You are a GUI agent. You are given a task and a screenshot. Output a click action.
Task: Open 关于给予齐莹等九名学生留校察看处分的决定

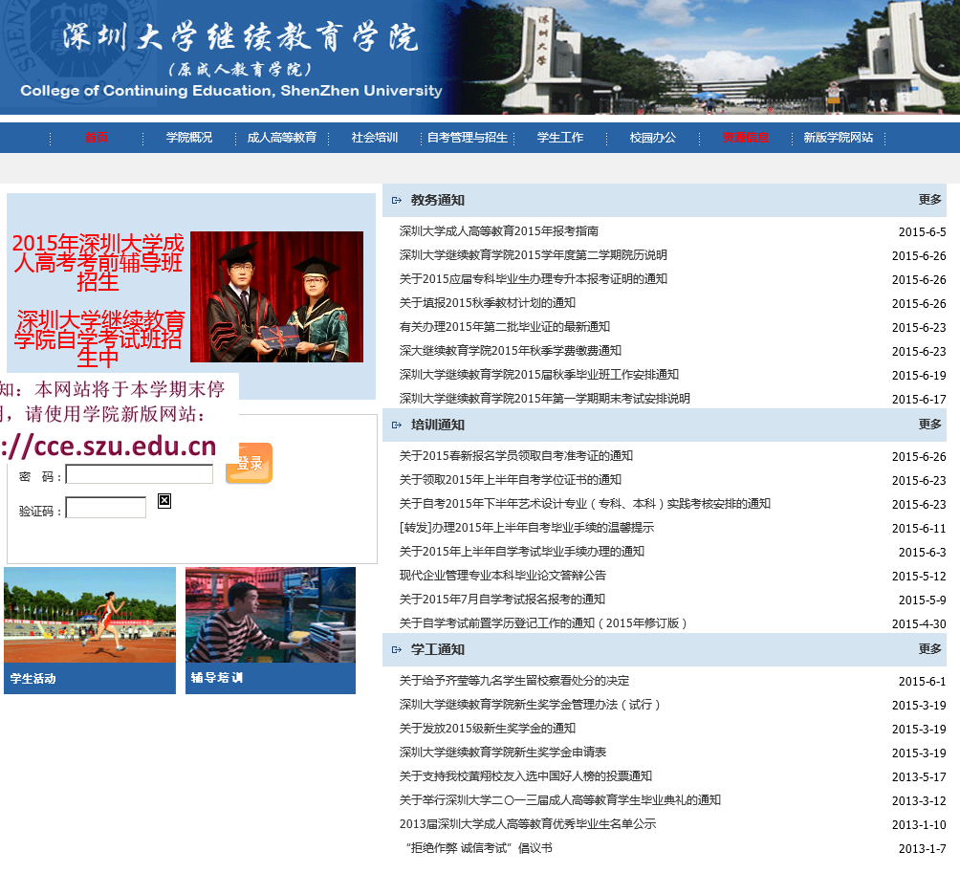click(514, 681)
